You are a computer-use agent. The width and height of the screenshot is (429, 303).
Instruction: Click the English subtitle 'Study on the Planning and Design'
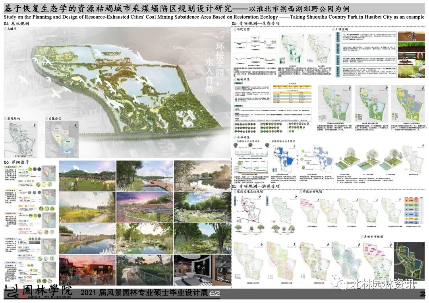(214, 17)
